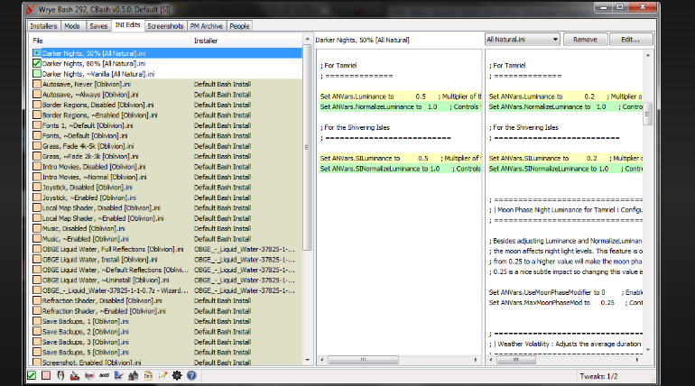This screenshot has width=695, height=386.
Task: Click the file list vertical scrollbar
Action: [x=308, y=135]
